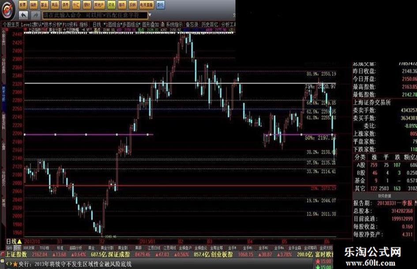This screenshot has height=269, width=417.
Task: Expand the command box dropdown arrow
Action: (x=150, y=15)
